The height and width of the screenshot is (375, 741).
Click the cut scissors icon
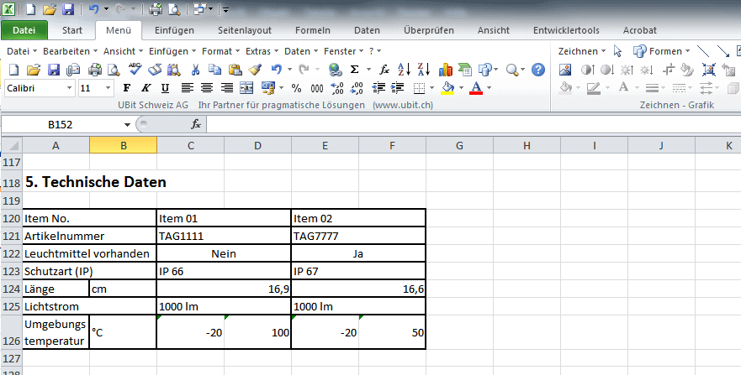click(196, 70)
